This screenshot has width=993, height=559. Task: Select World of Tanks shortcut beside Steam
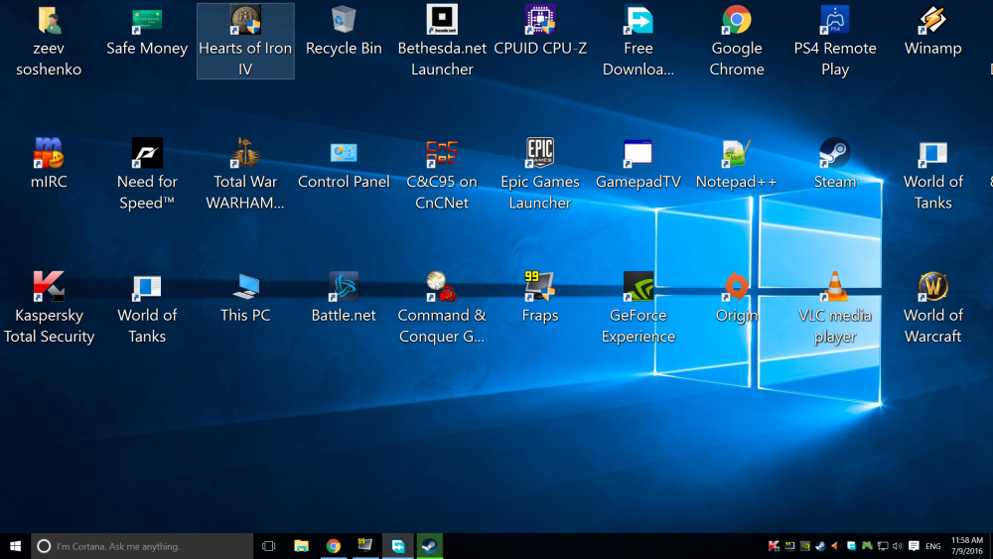pyautogui.click(x=932, y=174)
